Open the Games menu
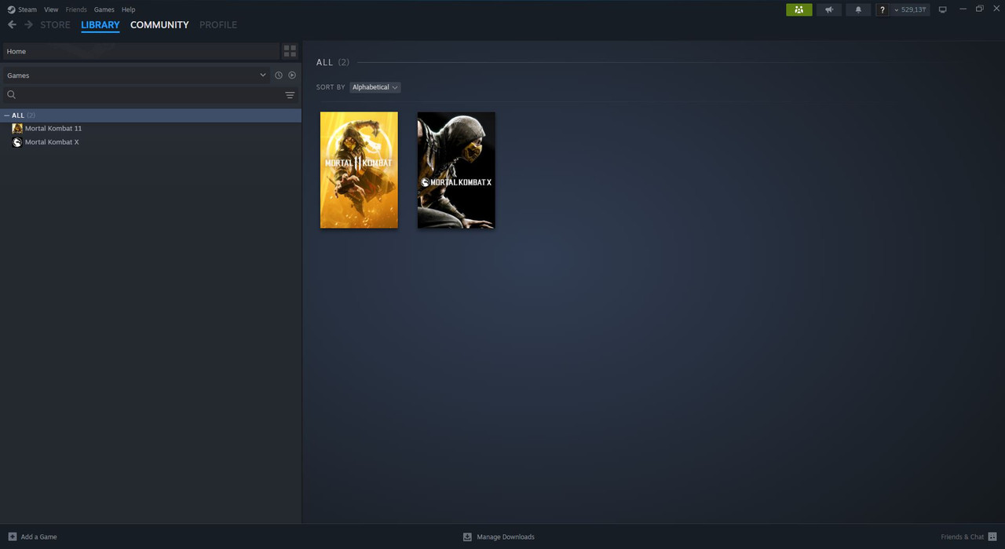Image resolution: width=1005 pixels, height=549 pixels. pos(104,9)
